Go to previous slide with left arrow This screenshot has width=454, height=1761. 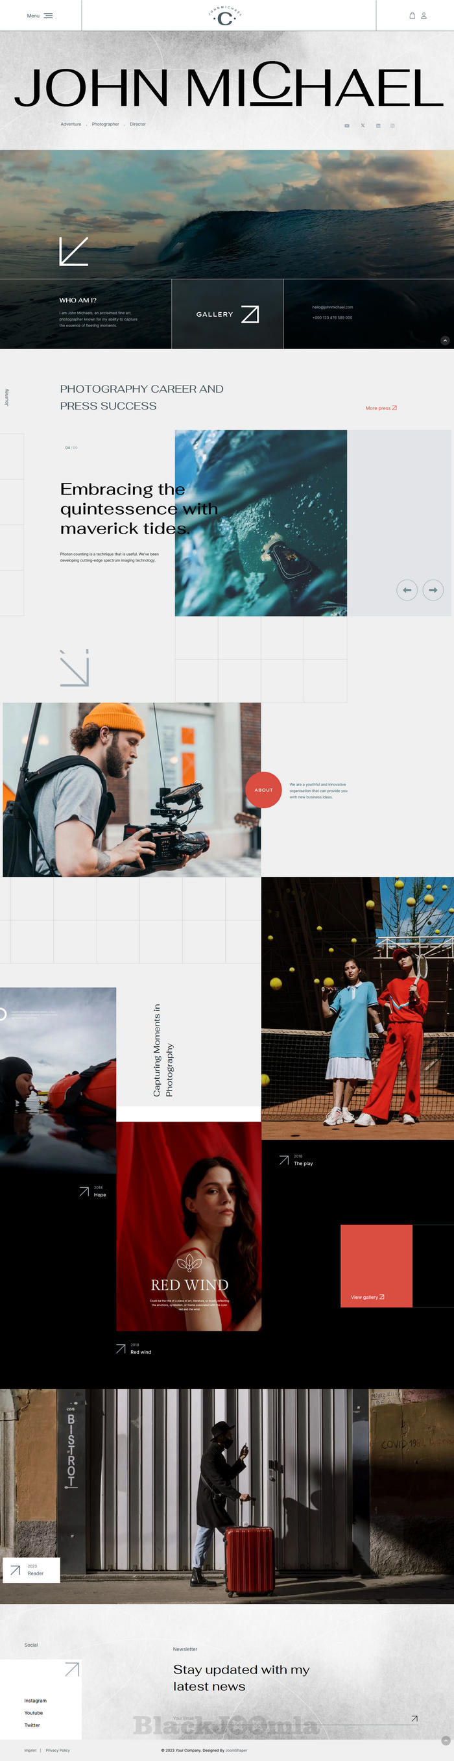(407, 590)
